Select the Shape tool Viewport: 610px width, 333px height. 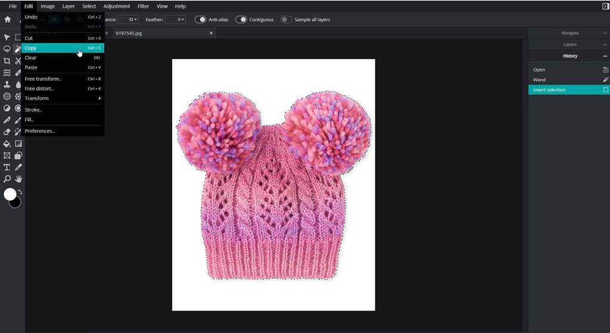click(18, 156)
